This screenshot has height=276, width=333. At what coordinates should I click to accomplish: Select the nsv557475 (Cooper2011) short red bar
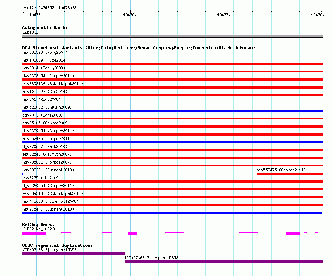pos(290,174)
